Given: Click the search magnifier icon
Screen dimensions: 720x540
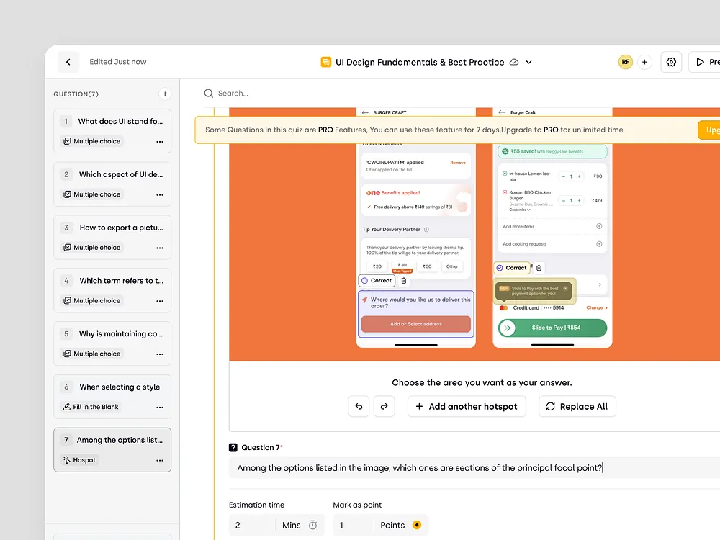Looking at the screenshot, I should [x=209, y=93].
